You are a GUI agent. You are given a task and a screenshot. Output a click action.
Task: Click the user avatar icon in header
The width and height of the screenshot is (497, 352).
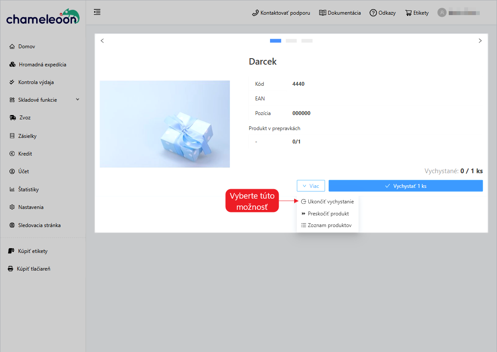point(441,12)
